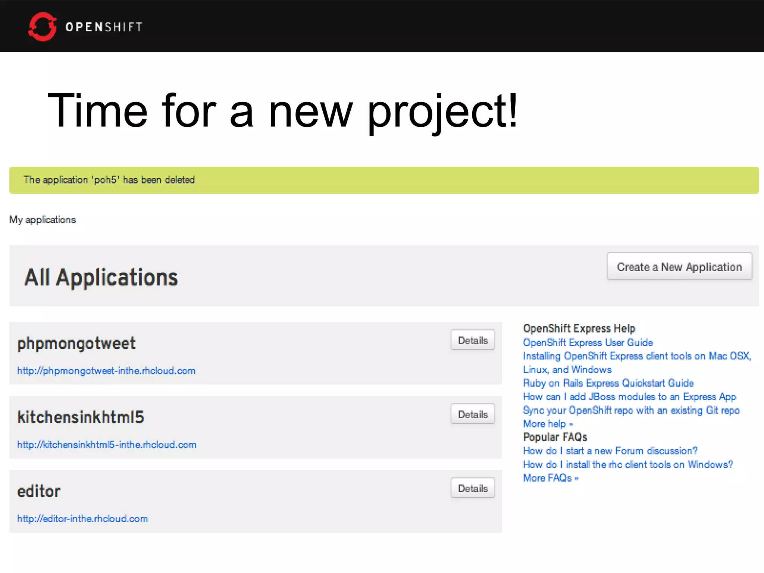This screenshot has width=764, height=573.
Task: Follow the More help link
Action: click(x=548, y=424)
